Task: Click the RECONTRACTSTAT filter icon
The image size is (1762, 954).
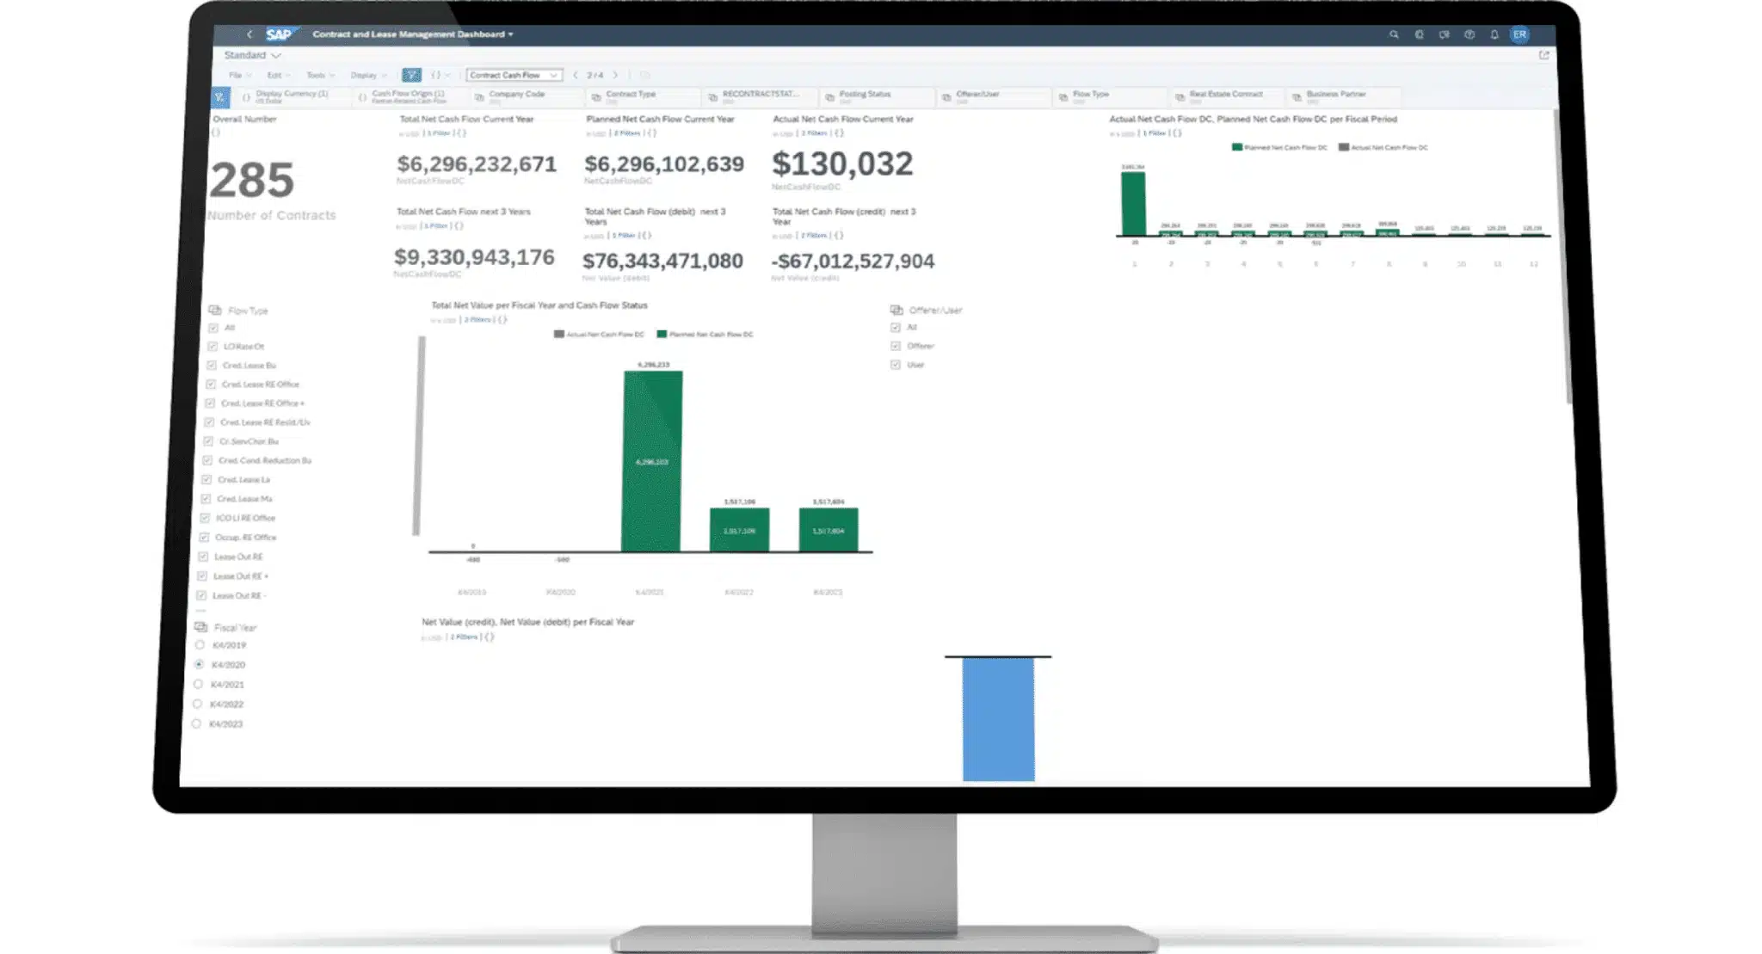Action: coord(712,97)
